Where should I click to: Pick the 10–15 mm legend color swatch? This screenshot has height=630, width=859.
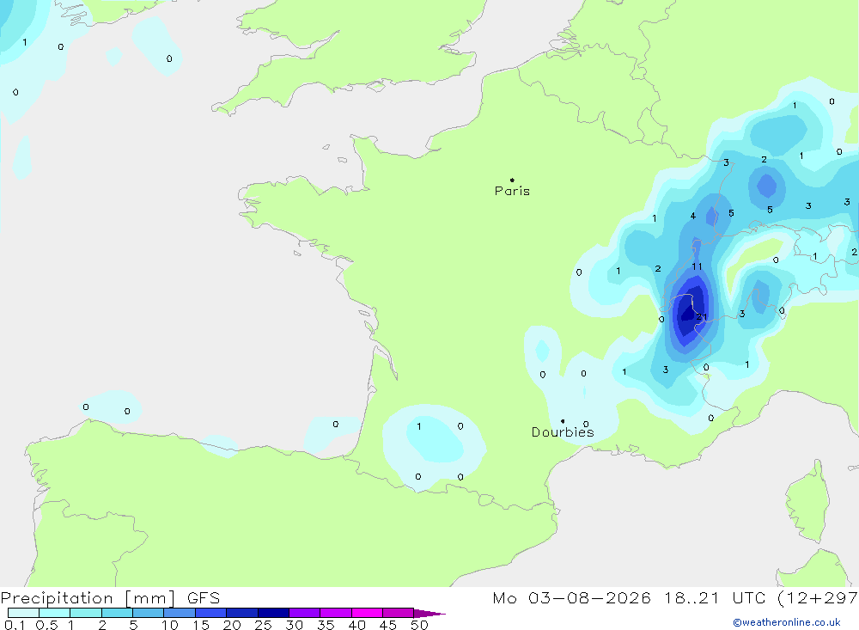(180, 613)
